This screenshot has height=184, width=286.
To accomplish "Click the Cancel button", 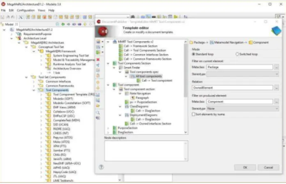I will point(268,168).
